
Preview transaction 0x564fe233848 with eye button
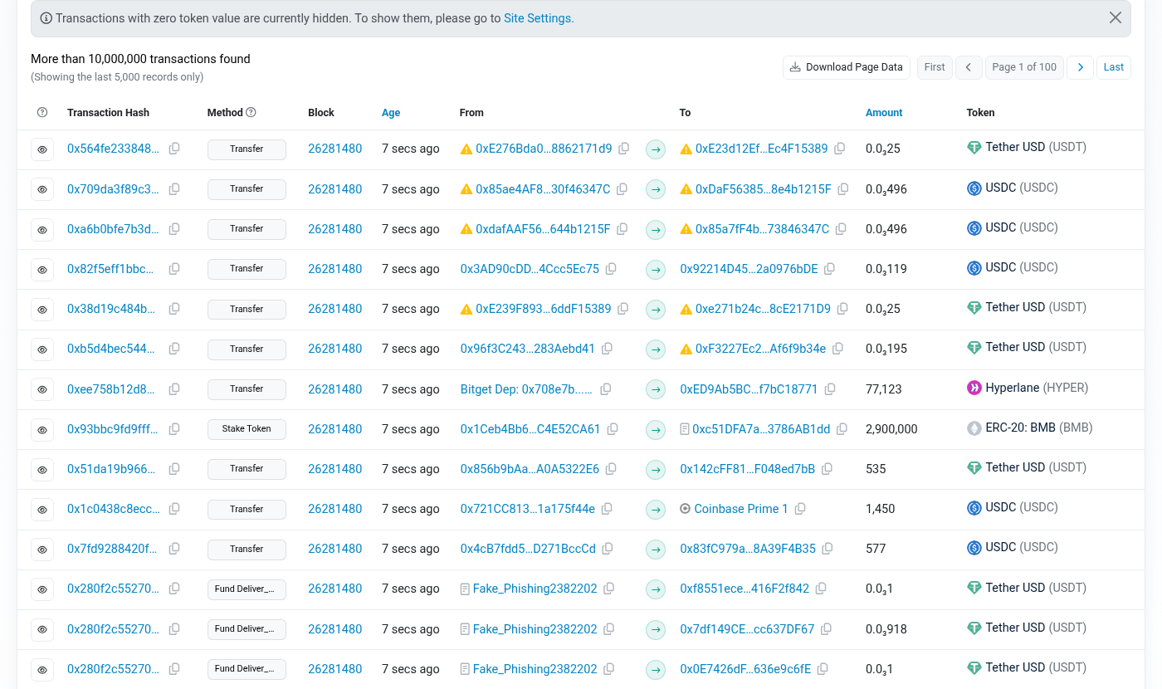tap(42, 149)
